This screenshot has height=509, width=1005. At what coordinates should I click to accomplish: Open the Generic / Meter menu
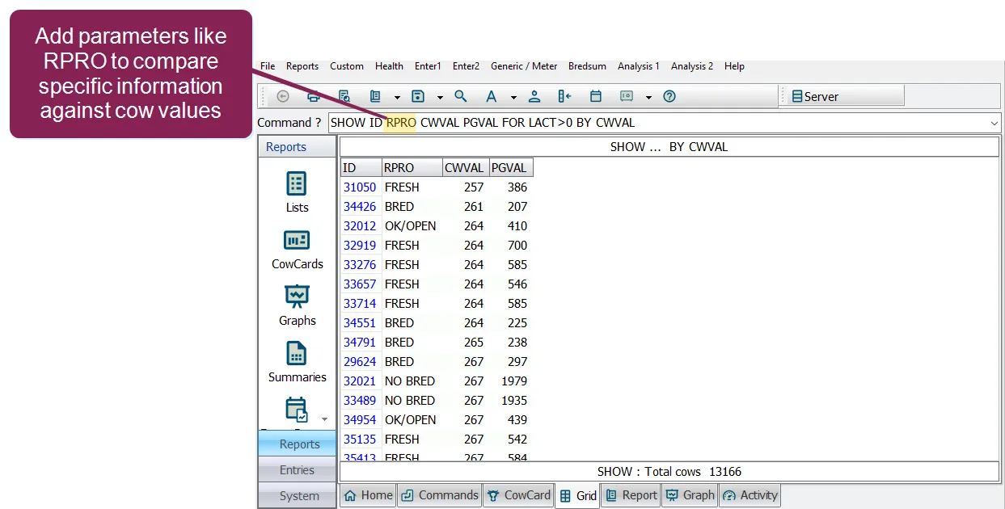(524, 66)
